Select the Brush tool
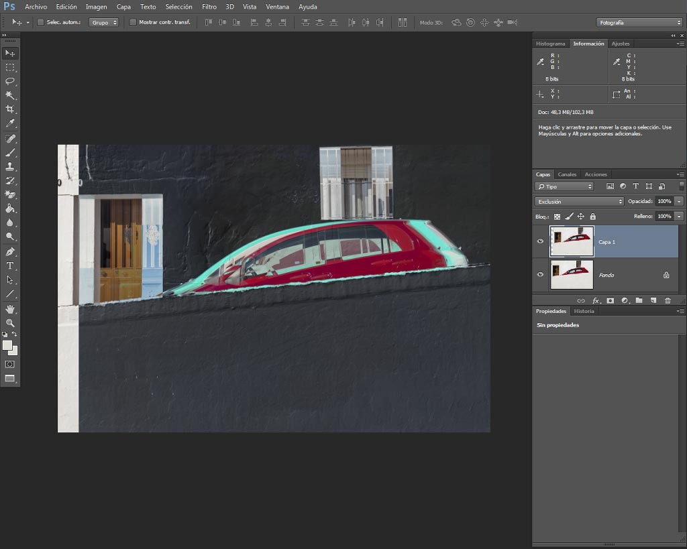 click(9, 152)
